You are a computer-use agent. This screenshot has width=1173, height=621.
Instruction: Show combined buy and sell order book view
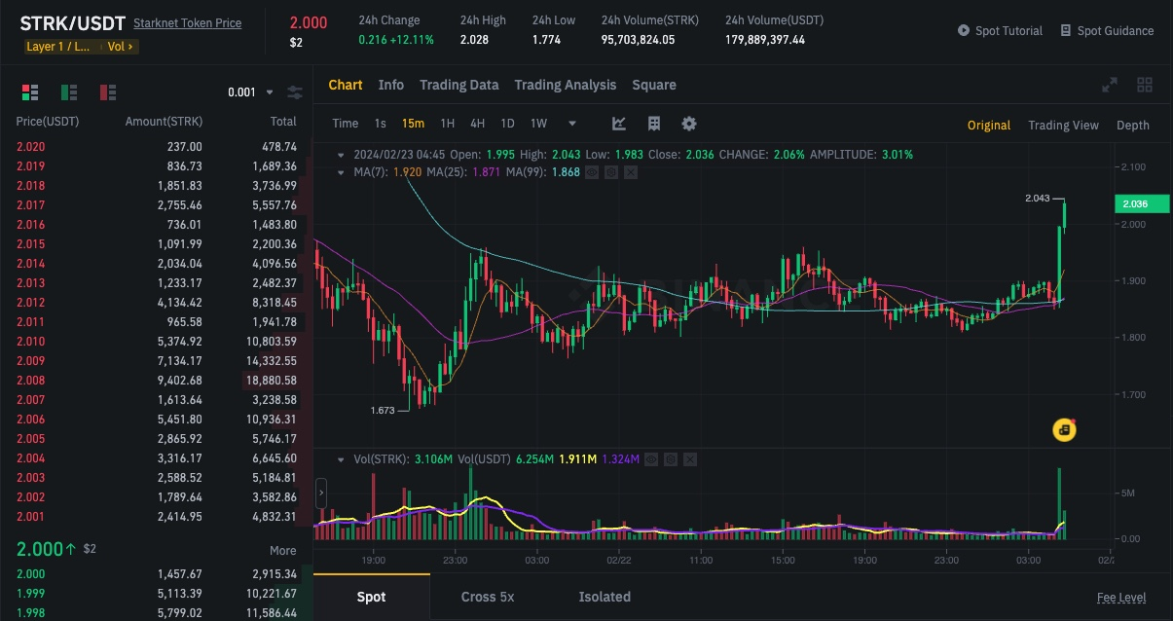(29, 92)
